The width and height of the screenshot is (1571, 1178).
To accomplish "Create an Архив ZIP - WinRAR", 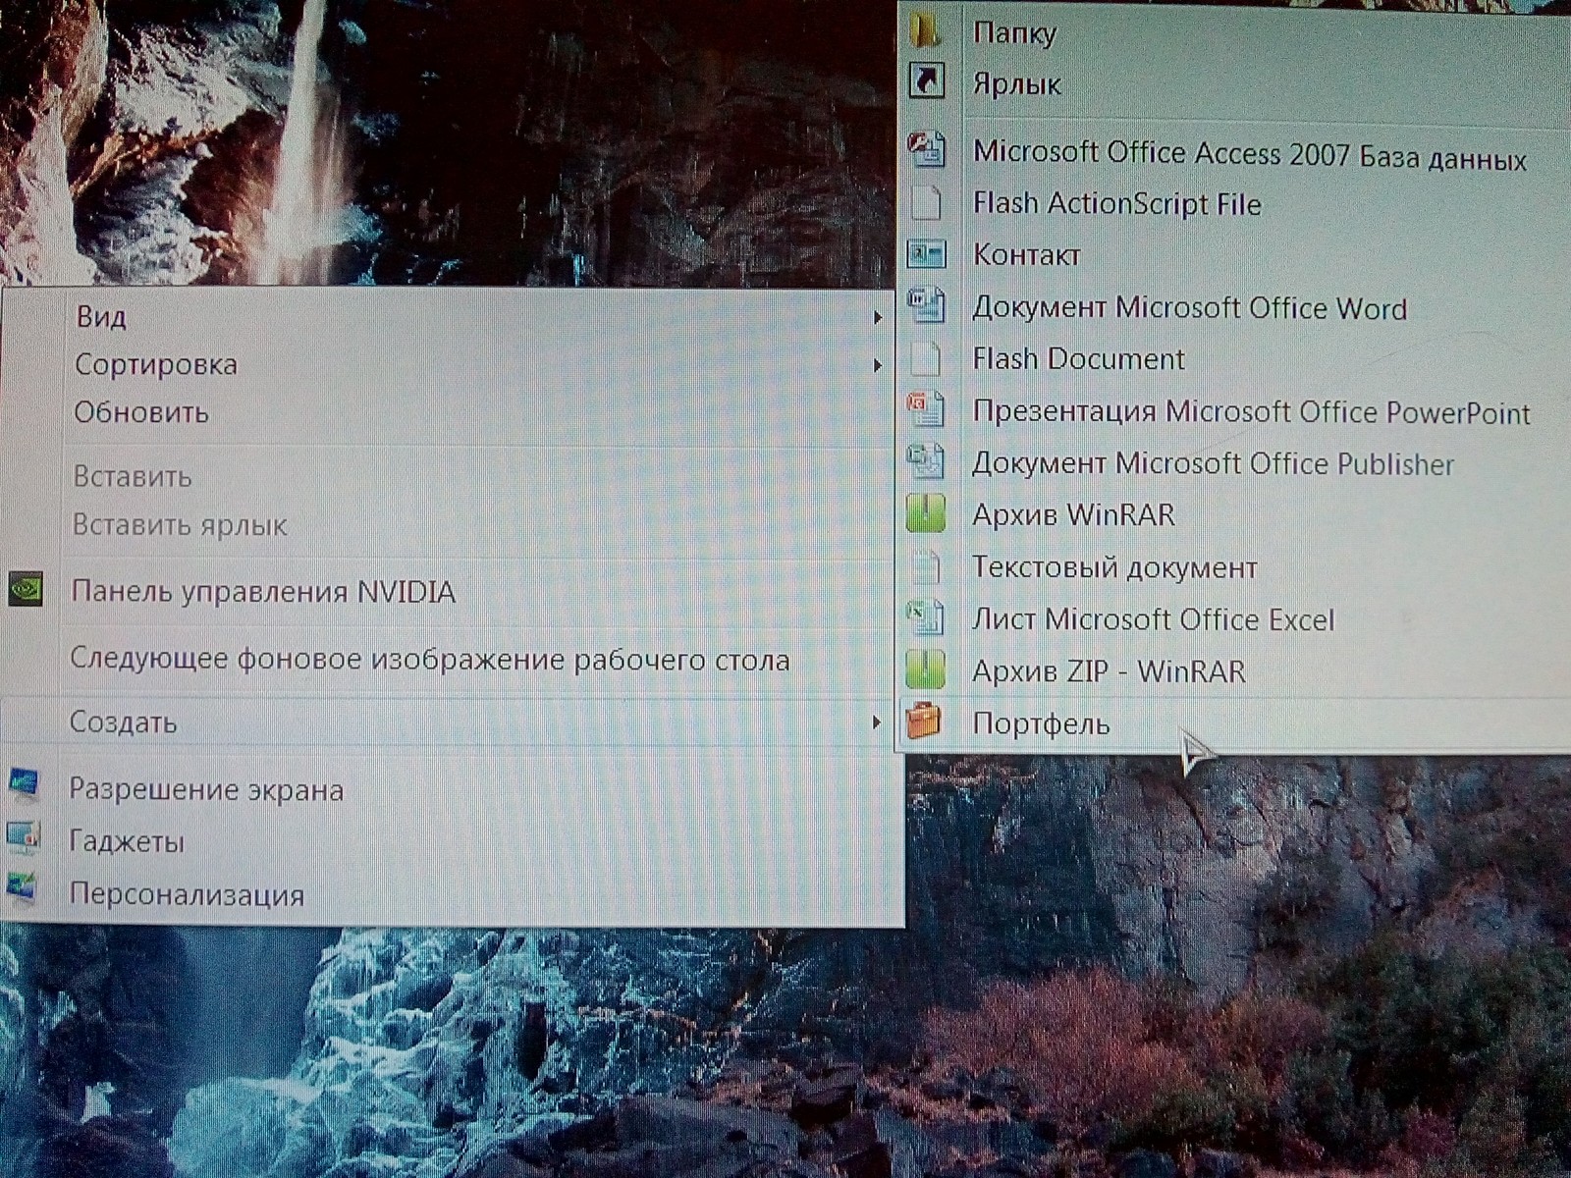I will [x=1109, y=671].
